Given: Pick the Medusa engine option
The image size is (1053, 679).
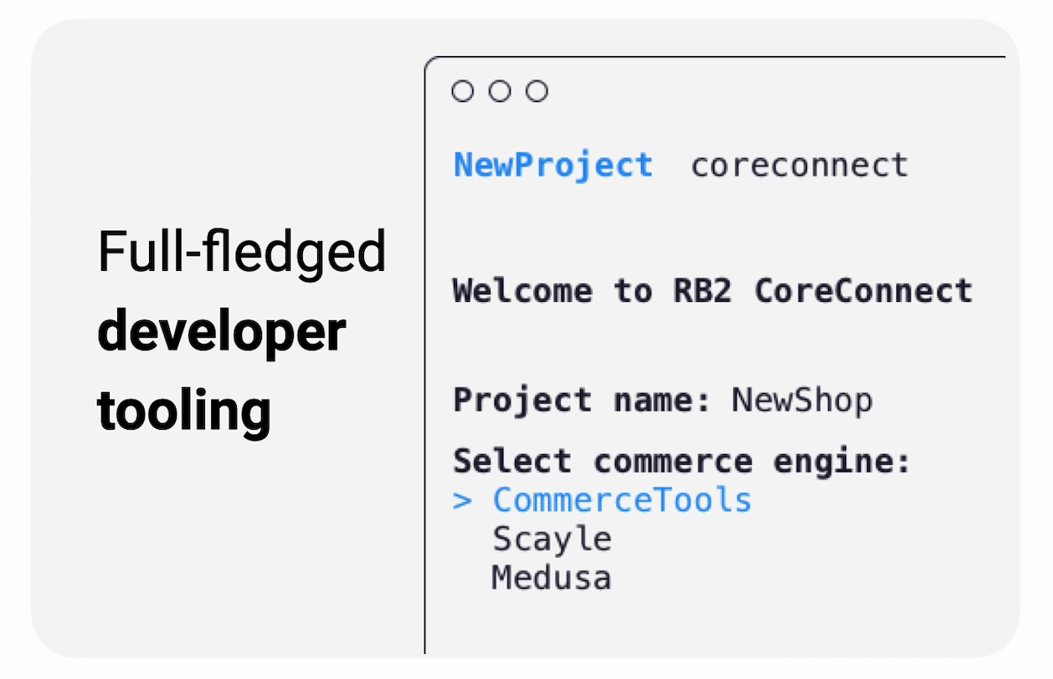Looking at the screenshot, I should point(551,578).
